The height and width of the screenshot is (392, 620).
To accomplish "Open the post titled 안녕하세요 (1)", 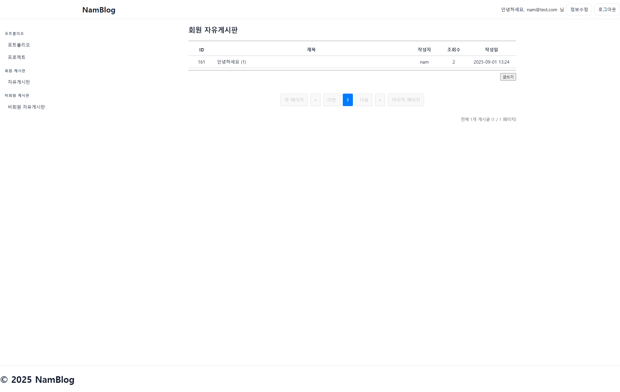I will coord(231,62).
